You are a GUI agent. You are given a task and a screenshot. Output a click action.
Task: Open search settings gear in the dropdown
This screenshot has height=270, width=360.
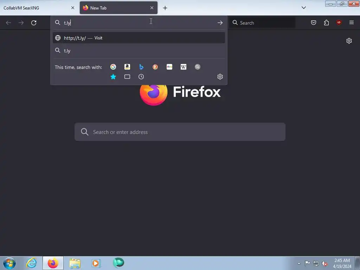pyautogui.click(x=220, y=77)
